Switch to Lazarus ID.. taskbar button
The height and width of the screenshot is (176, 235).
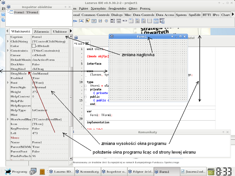coord(61,171)
